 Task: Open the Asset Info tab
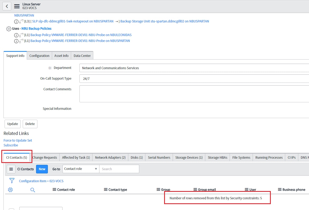coord(61,56)
